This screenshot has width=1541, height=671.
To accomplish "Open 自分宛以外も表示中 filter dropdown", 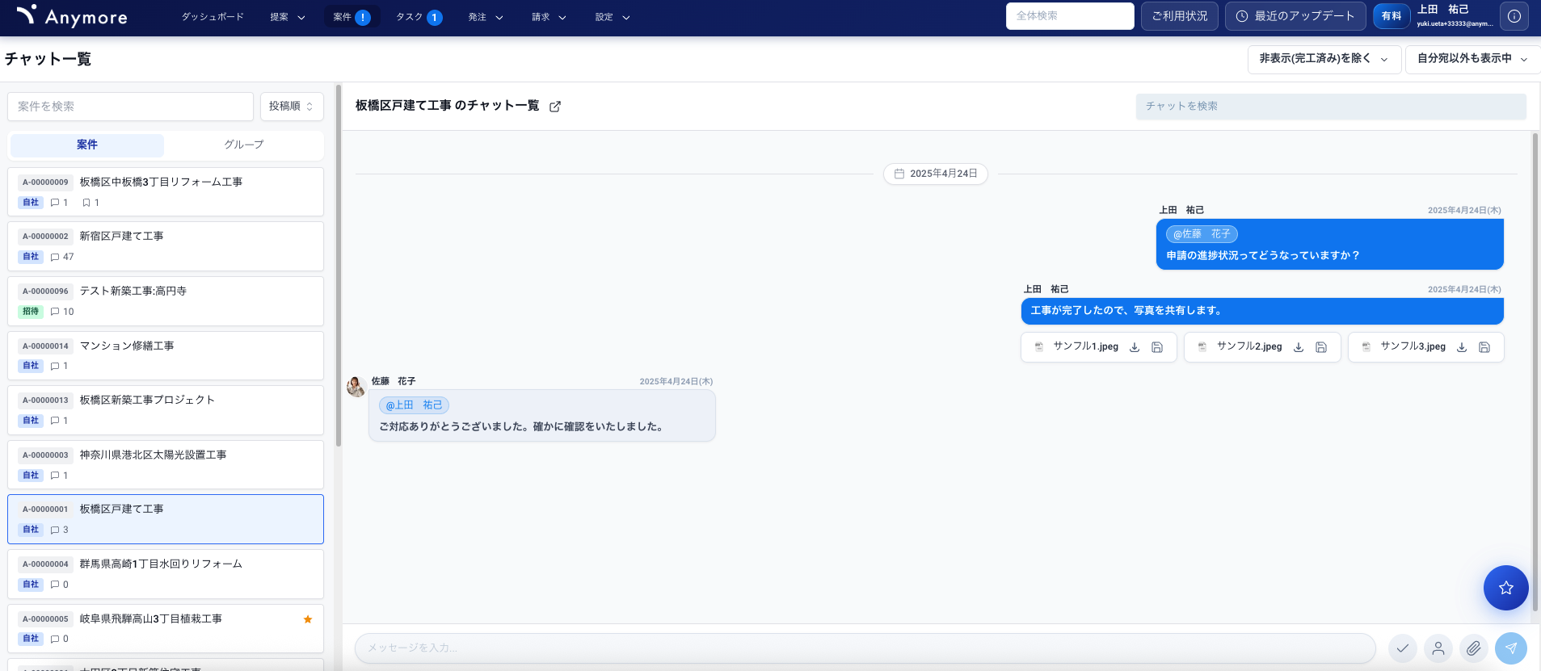I will tap(1473, 59).
